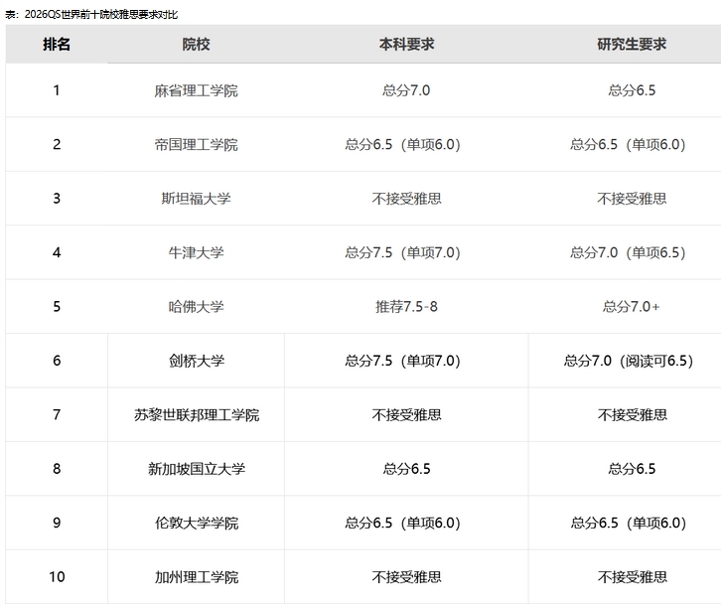Select 剑桥大学 undergraduate 总分7.5（单项7.0）cell

403,361
